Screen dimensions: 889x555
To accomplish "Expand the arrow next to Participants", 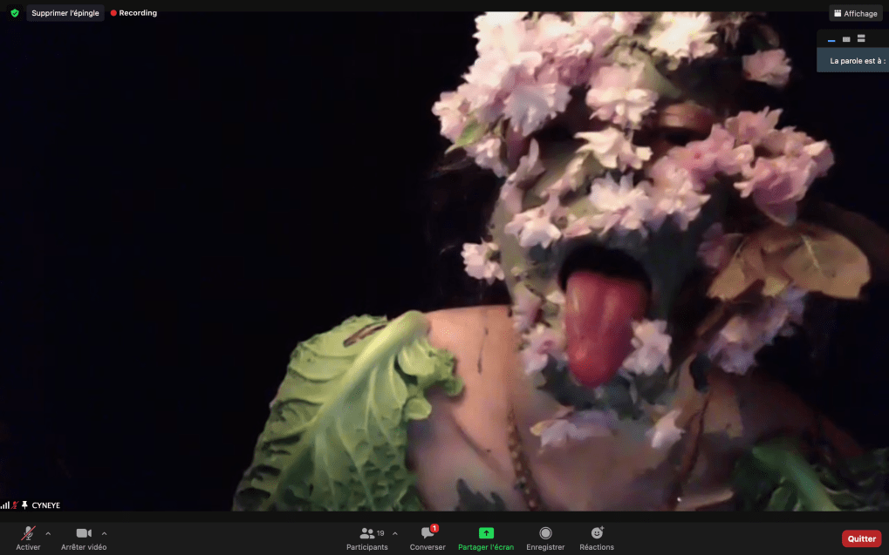I will 395,533.
